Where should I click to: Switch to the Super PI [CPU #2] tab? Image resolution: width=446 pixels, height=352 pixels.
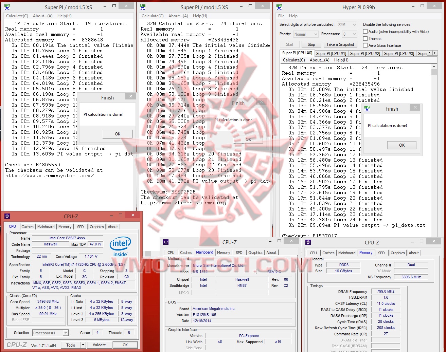[365, 53]
